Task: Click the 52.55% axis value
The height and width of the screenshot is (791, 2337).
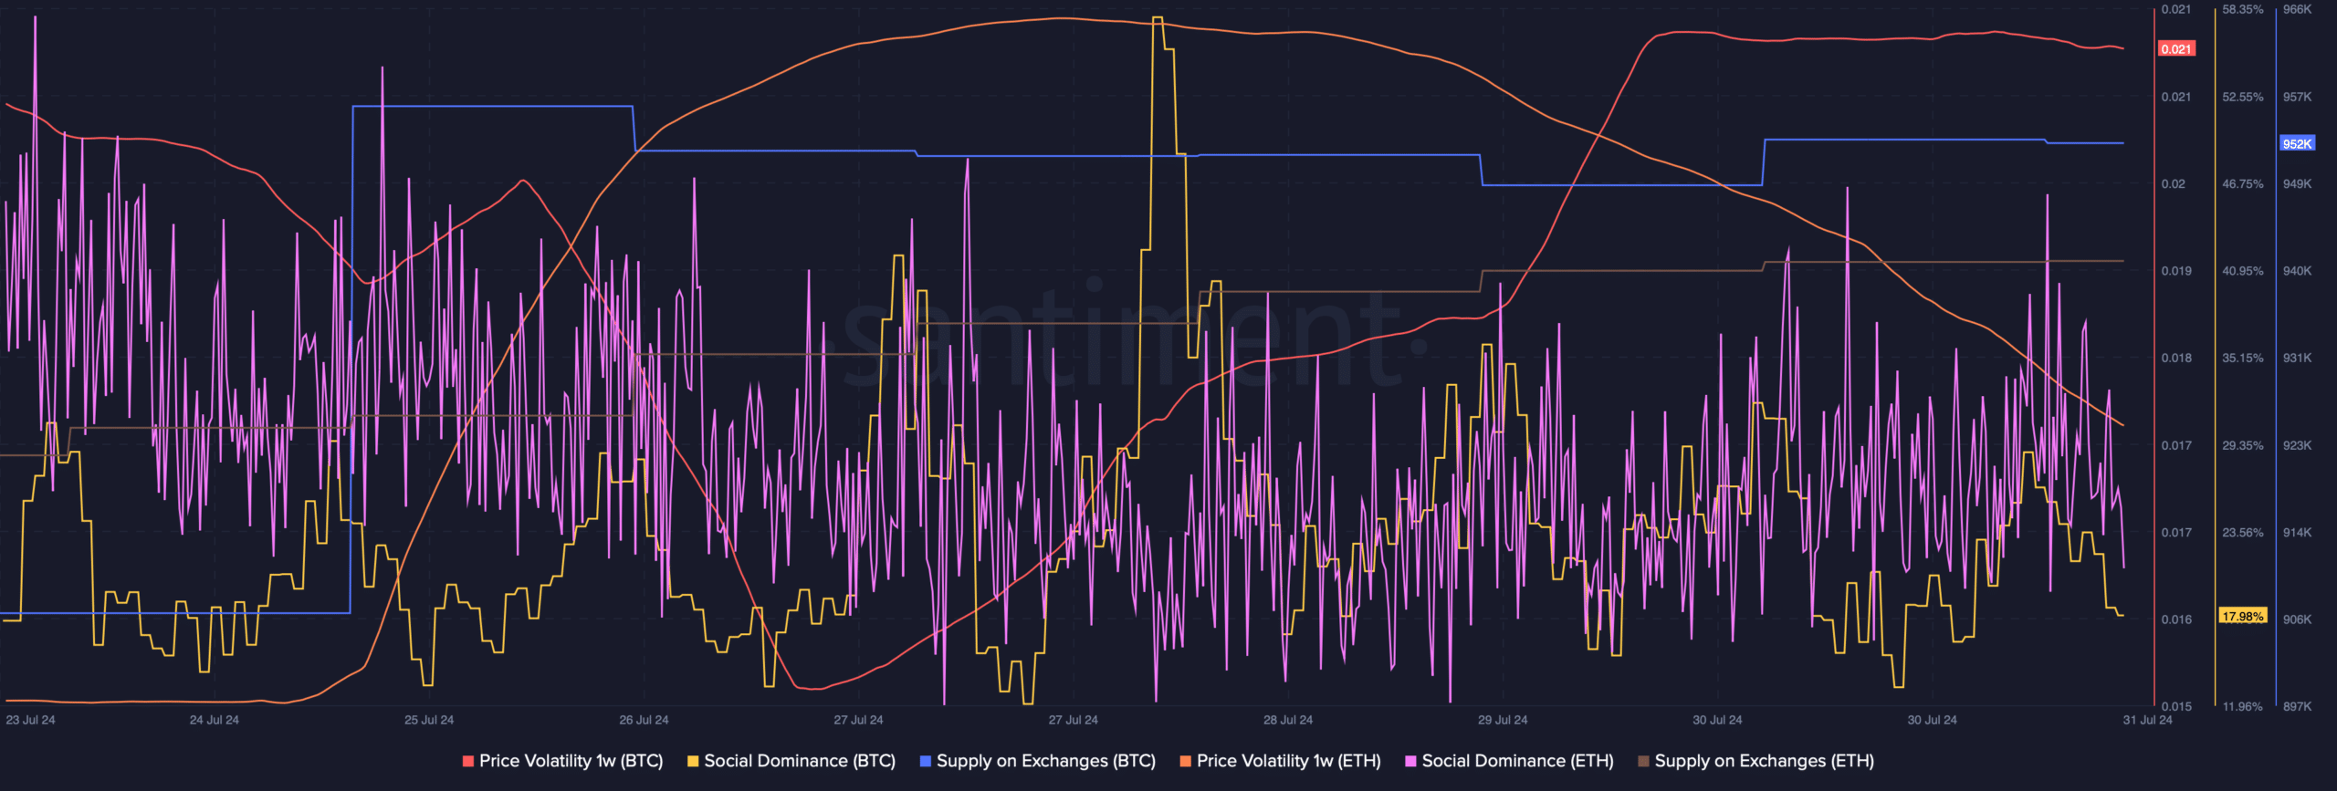Action: click(2243, 97)
